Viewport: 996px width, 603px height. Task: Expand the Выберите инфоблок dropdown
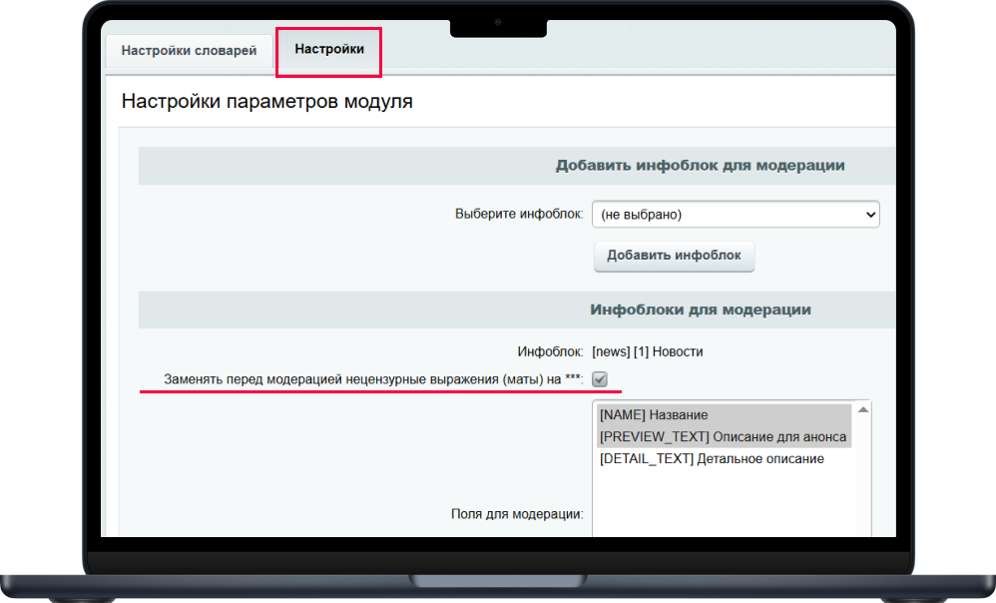point(736,214)
